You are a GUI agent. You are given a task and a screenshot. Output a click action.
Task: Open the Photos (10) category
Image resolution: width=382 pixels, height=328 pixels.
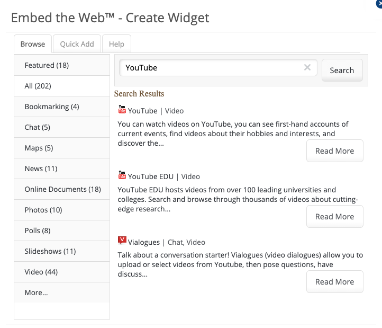tap(62, 210)
